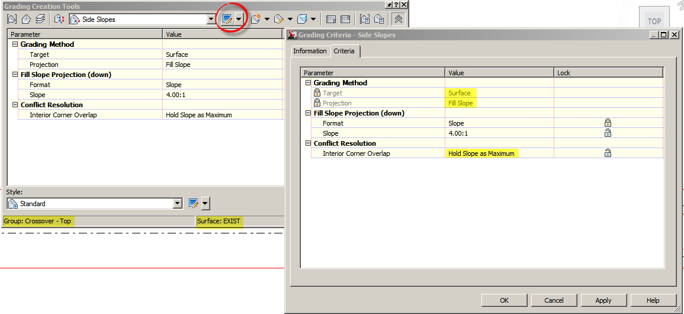
Task: Click Slope format value in Criteria dialog
Action: (x=456, y=123)
